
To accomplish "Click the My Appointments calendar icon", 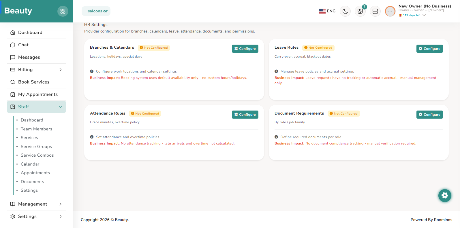I will 13,94.
